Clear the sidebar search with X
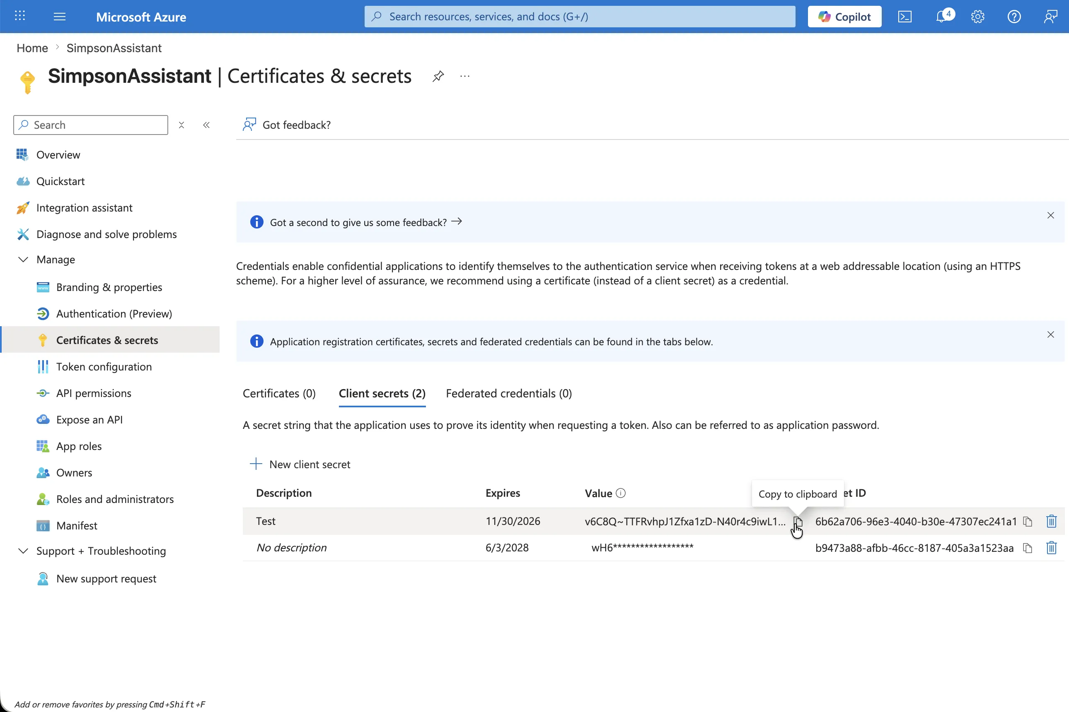This screenshot has height=712, width=1069. click(181, 125)
